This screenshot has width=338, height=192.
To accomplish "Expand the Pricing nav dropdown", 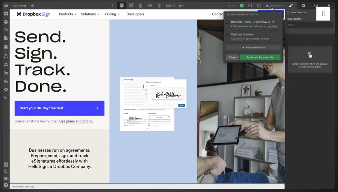I will pos(112,14).
